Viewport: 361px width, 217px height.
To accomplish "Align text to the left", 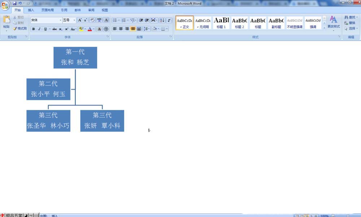I will tap(115, 29).
